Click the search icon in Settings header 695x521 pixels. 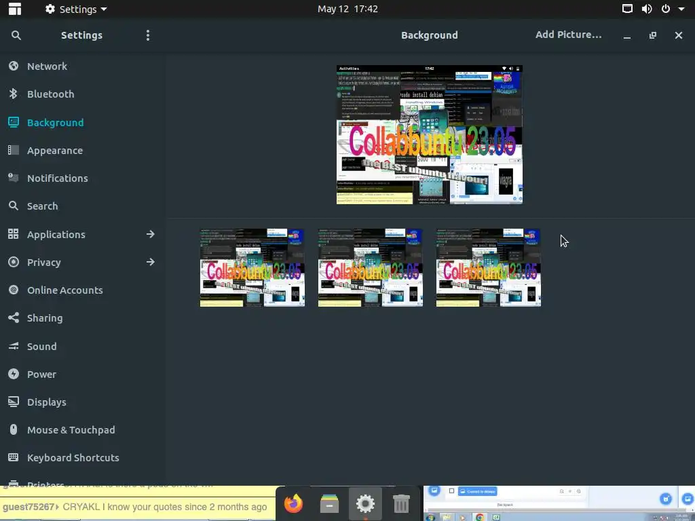point(16,35)
